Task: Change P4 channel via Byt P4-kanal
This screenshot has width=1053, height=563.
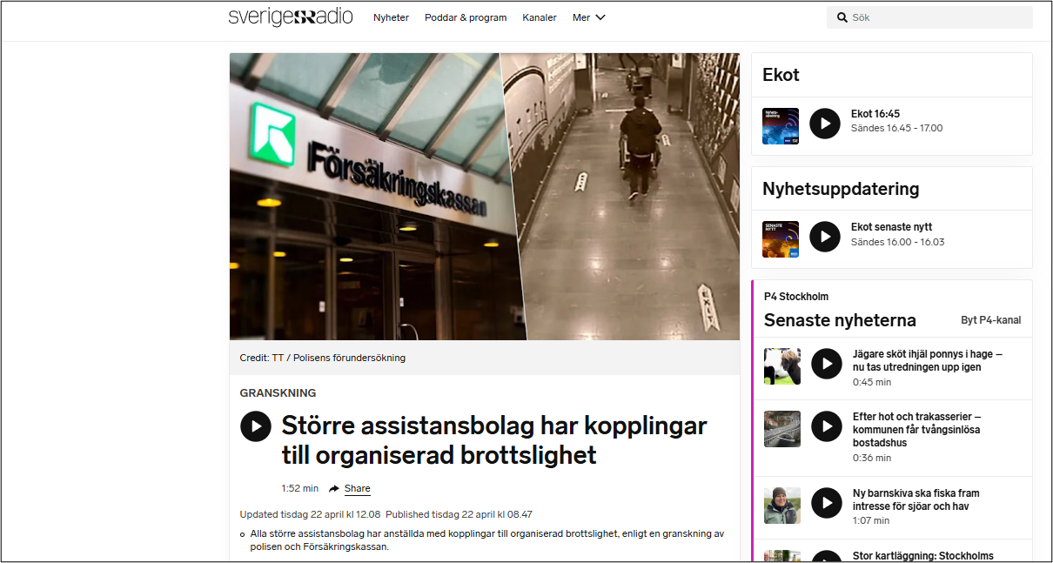Action: pyautogui.click(x=990, y=320)
